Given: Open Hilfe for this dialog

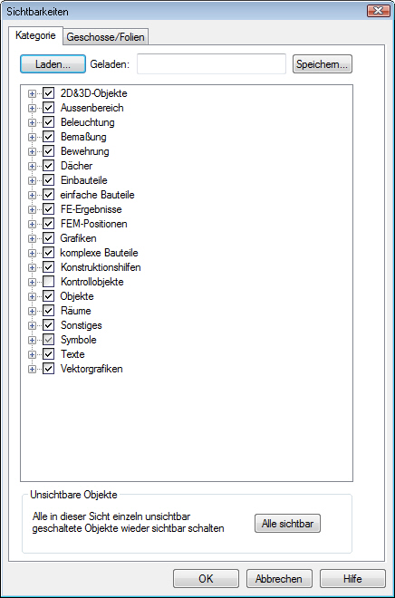Looking at the screenshot, I should (352, 579).
